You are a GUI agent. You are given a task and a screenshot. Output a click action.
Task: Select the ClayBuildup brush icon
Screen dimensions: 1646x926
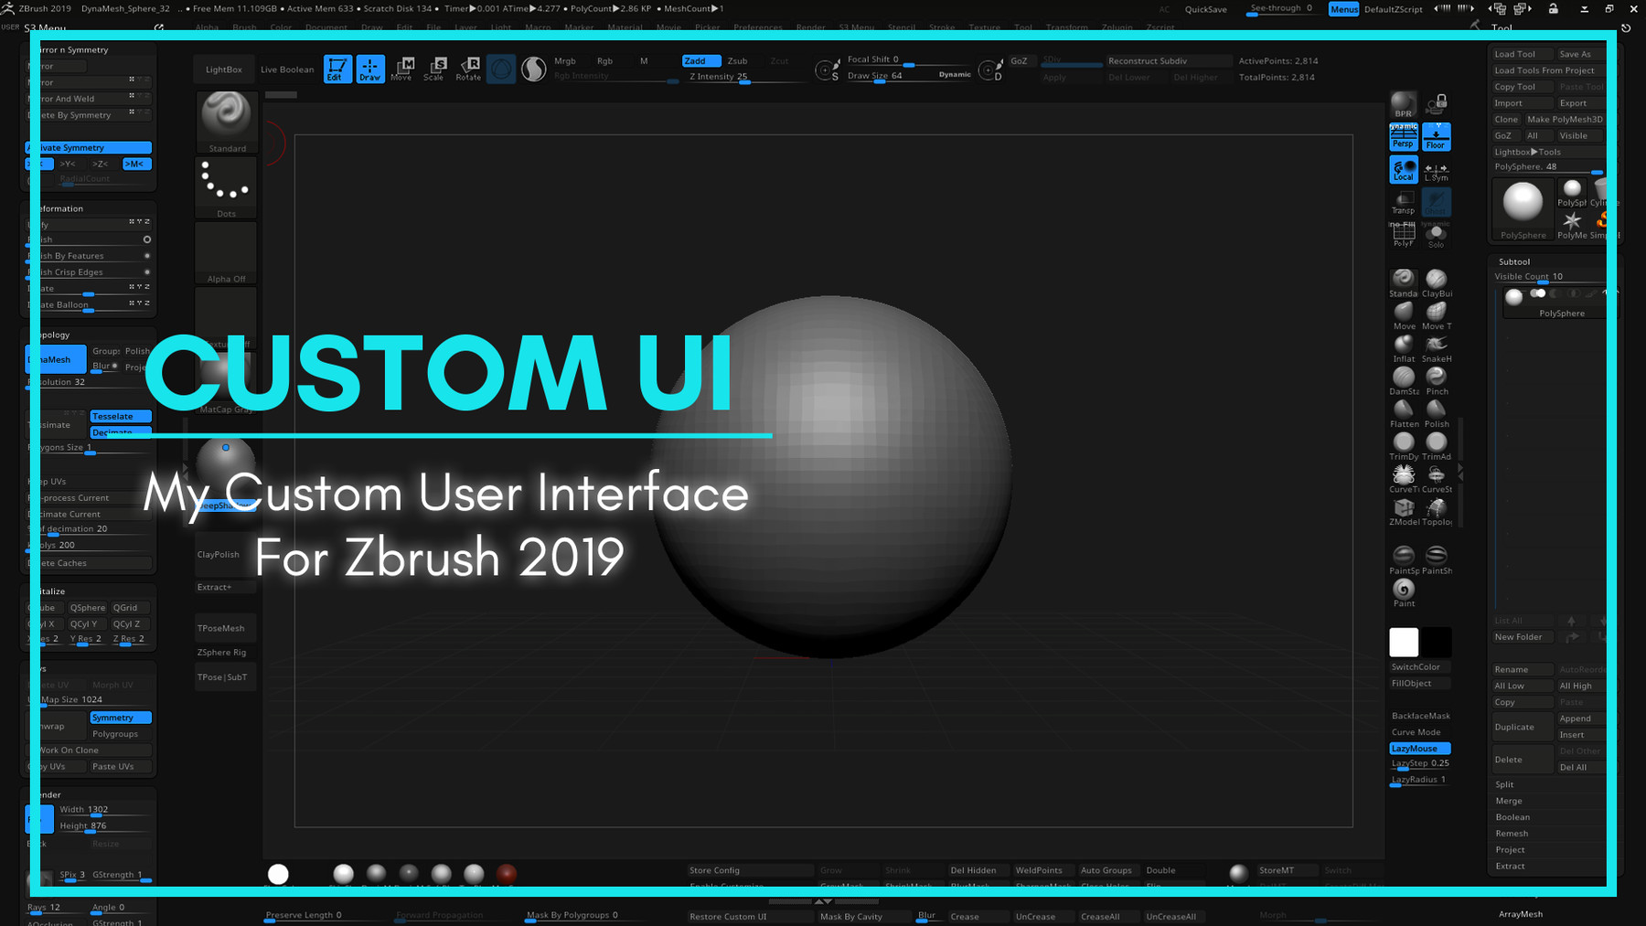click(1437, 282)
